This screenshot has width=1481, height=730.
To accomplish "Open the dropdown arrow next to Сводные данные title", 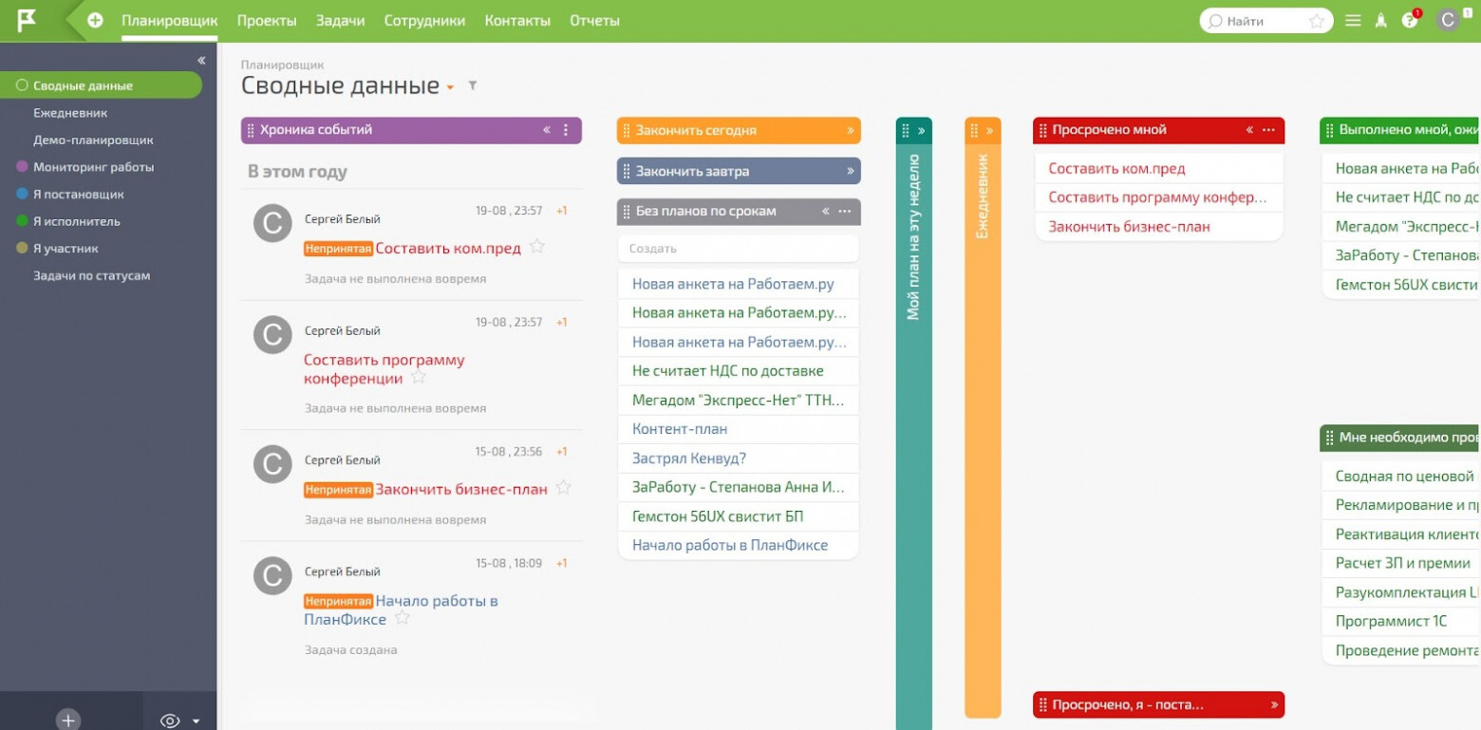I will [x=450, y=87].
